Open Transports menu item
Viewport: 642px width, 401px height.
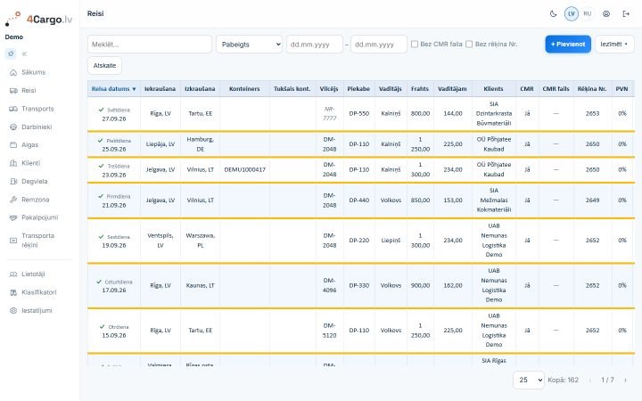click(39, 109)
